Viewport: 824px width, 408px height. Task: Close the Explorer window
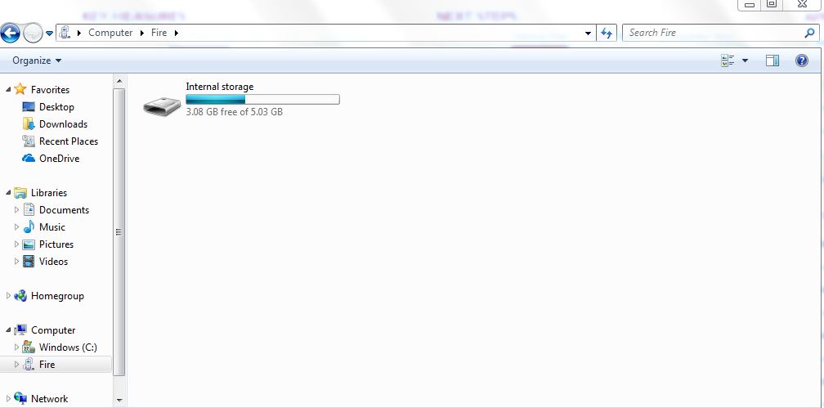(x=801, y=5)
